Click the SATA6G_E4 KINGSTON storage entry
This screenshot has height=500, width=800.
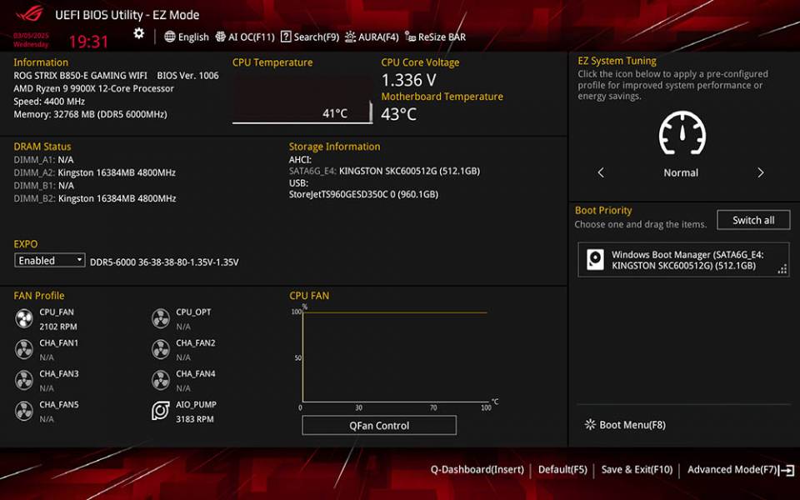pyautogui.click(x=384, y=170)
